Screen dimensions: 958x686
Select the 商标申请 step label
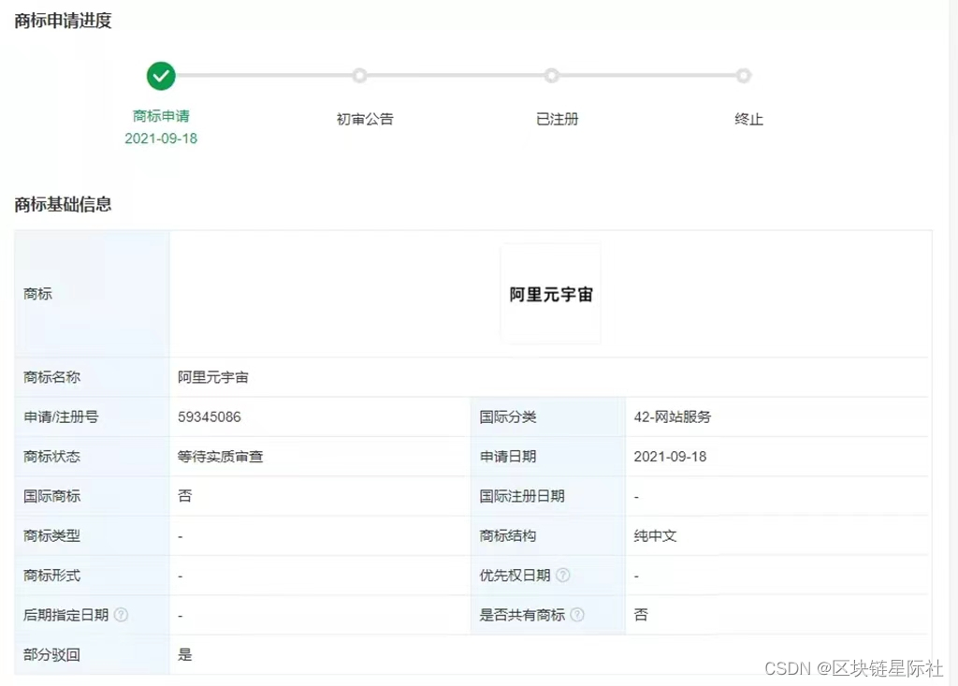click(x=161, y=115)
